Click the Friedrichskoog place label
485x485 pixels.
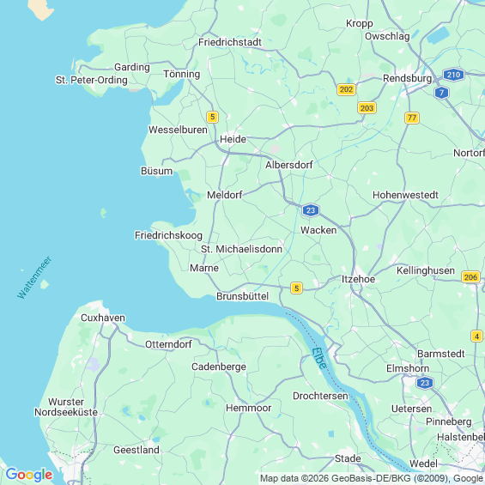[168, 235]
